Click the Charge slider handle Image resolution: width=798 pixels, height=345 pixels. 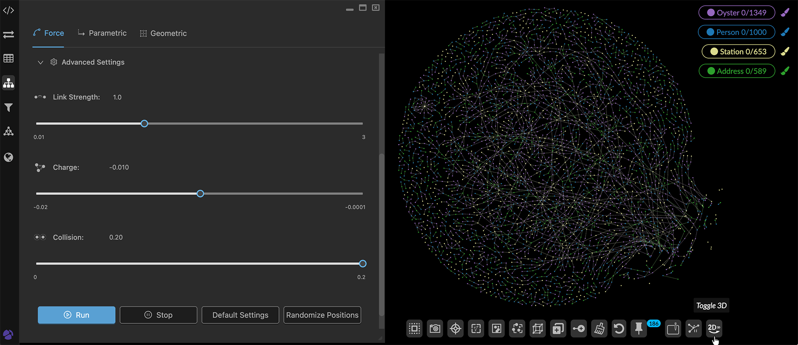tap(200, 194)
